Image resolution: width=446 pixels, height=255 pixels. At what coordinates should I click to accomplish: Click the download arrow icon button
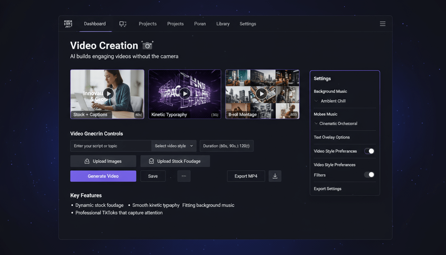coord(275,176)
